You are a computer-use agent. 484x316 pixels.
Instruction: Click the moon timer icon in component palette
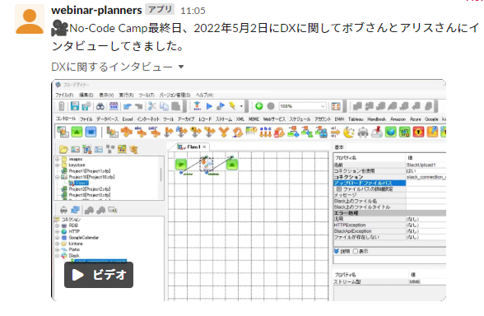349,132
